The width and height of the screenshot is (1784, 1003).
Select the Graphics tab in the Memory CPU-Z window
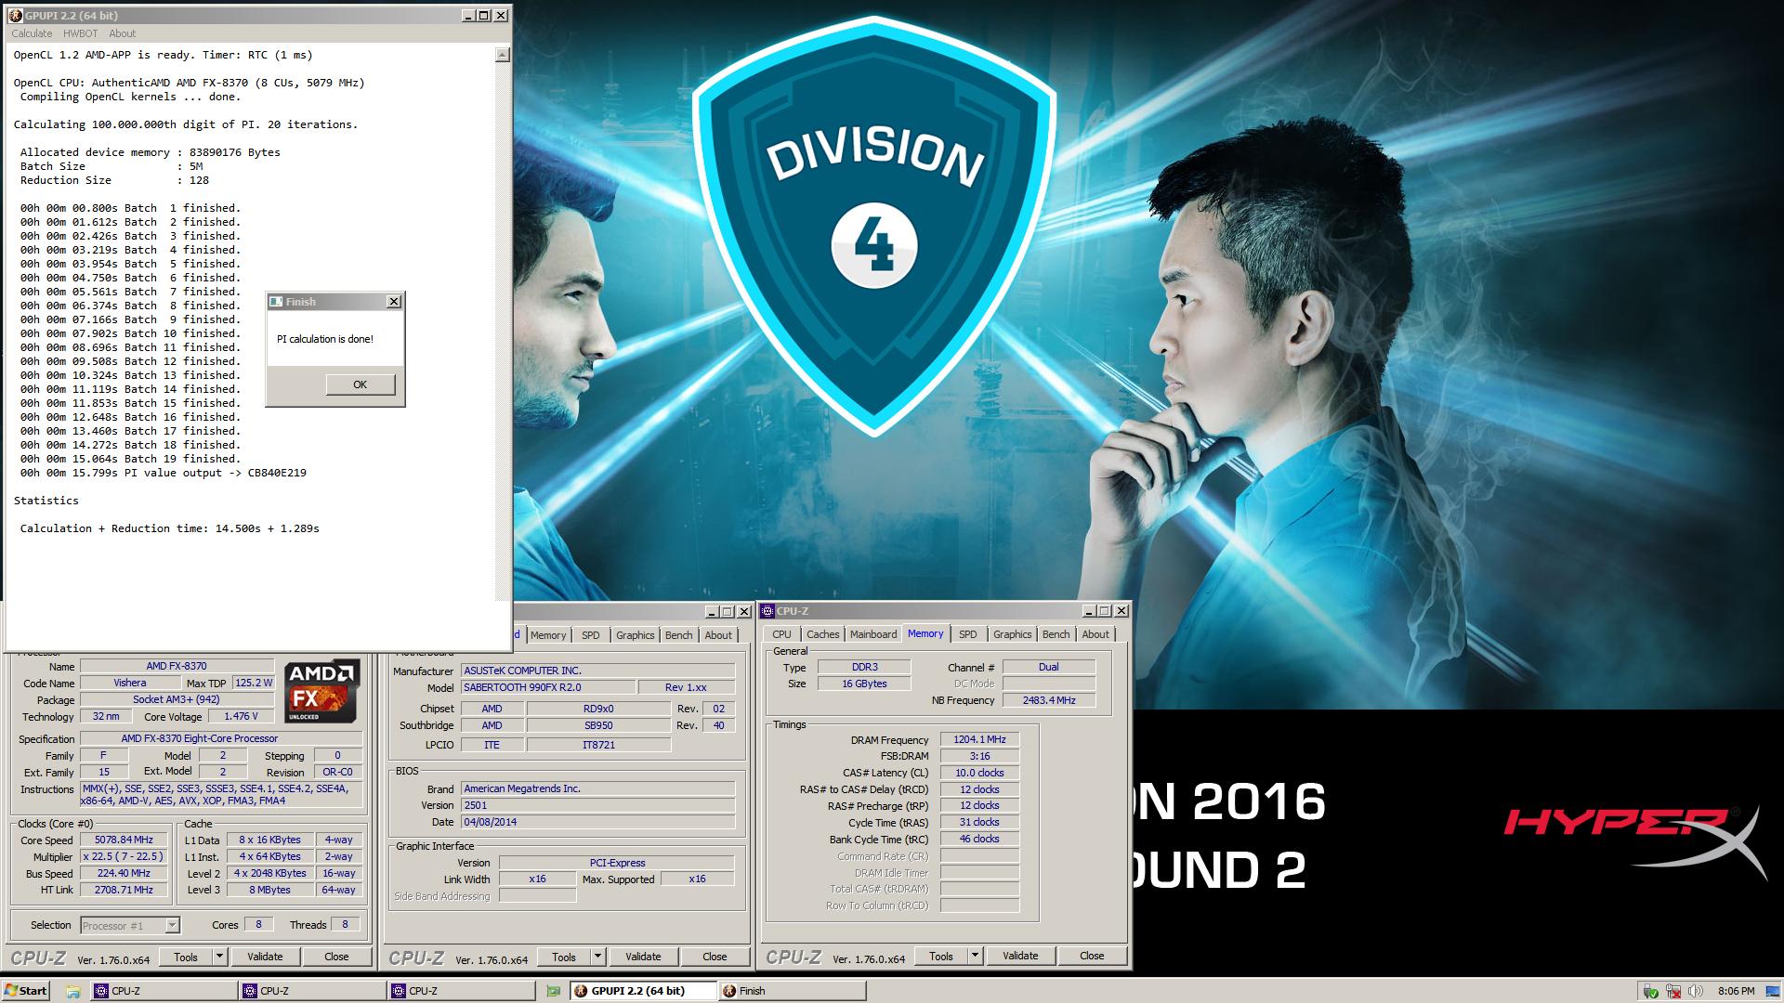pyautogui.click(x=1013, y=634)
